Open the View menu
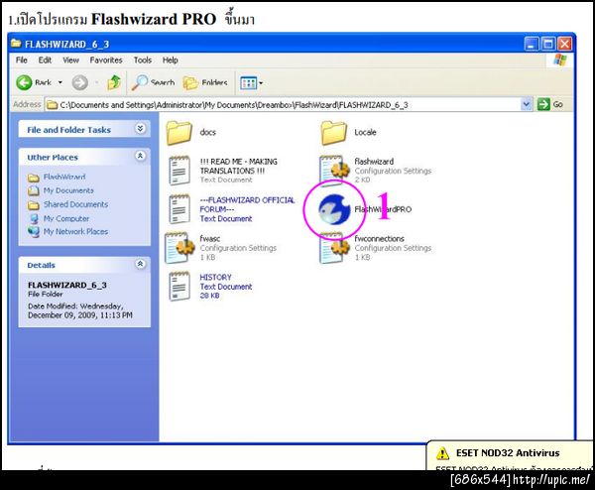The width and height of the screenshot is (595, 490). (x=71, y=60)
